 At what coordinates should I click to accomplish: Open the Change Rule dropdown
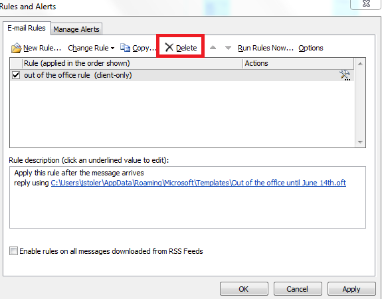tap(91, 48)
